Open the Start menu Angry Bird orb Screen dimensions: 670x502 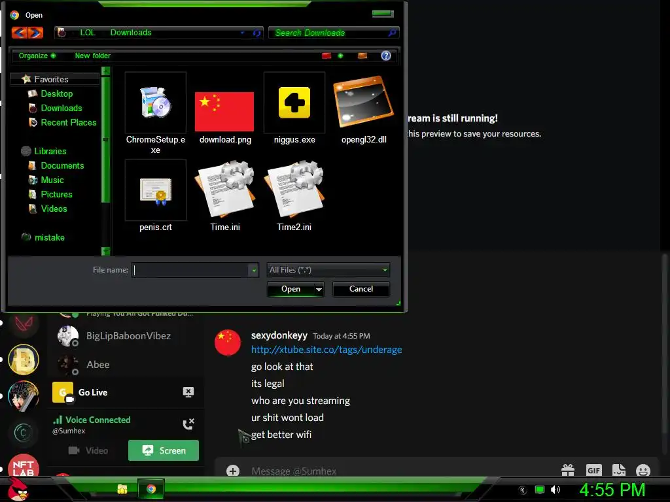pos(18,489)
